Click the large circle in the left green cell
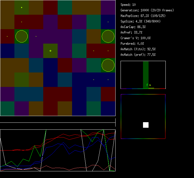194x178 pixels. point(22,36)
